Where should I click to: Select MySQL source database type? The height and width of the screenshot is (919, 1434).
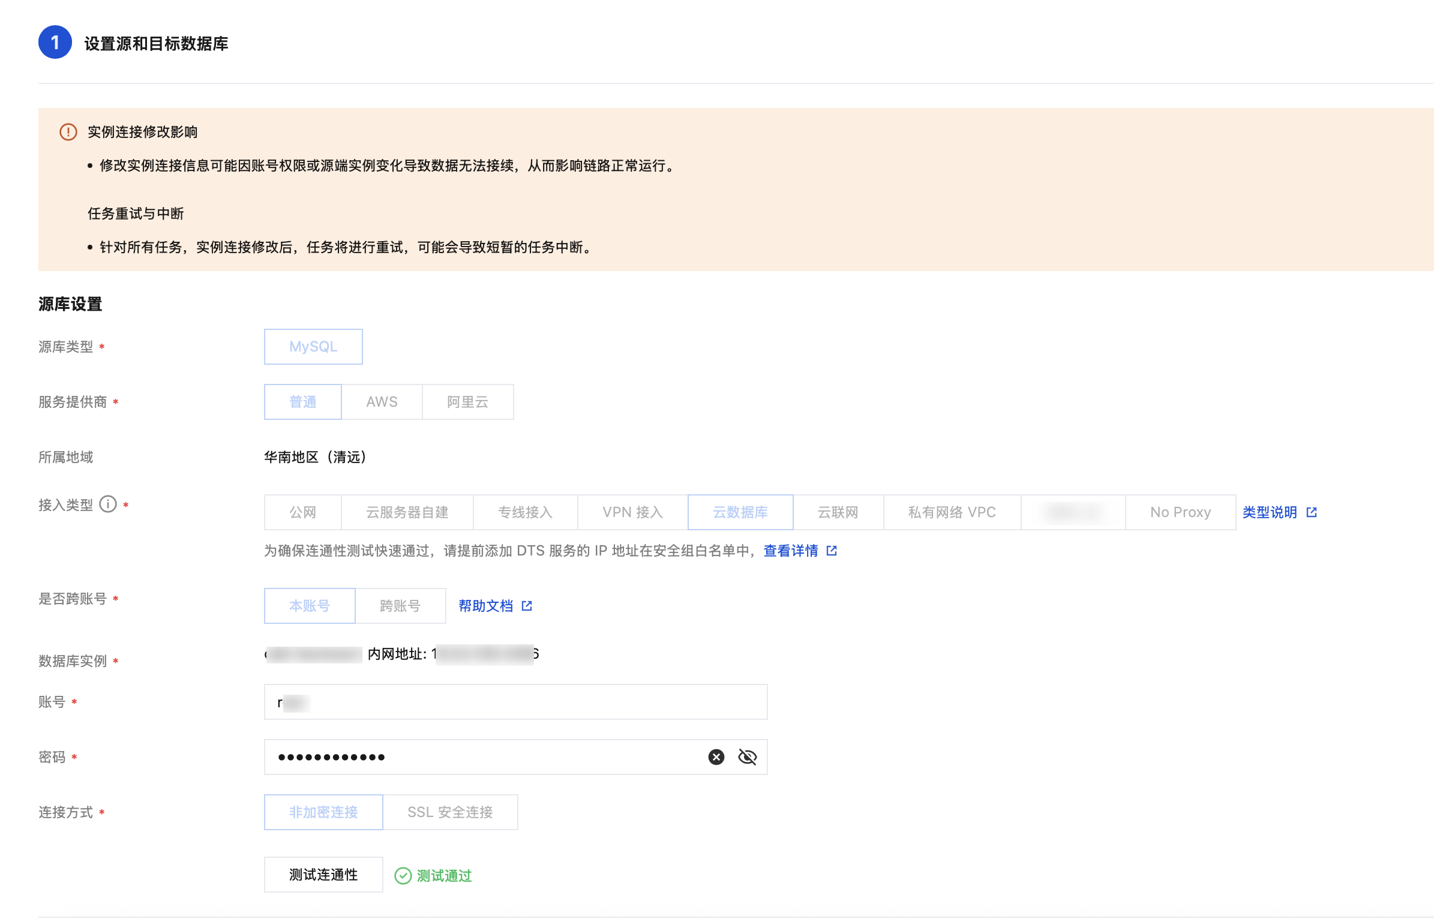313,347
